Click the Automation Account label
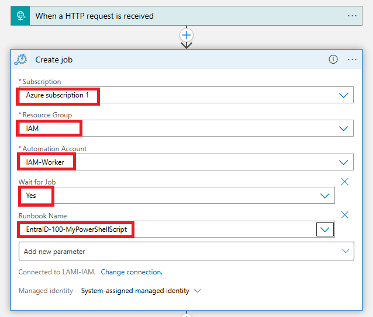Image resolution: width=373 pixels, height=317 pixels. (54, 149)
